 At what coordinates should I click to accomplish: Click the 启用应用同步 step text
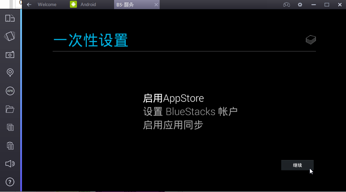click(x=173, y=125)
